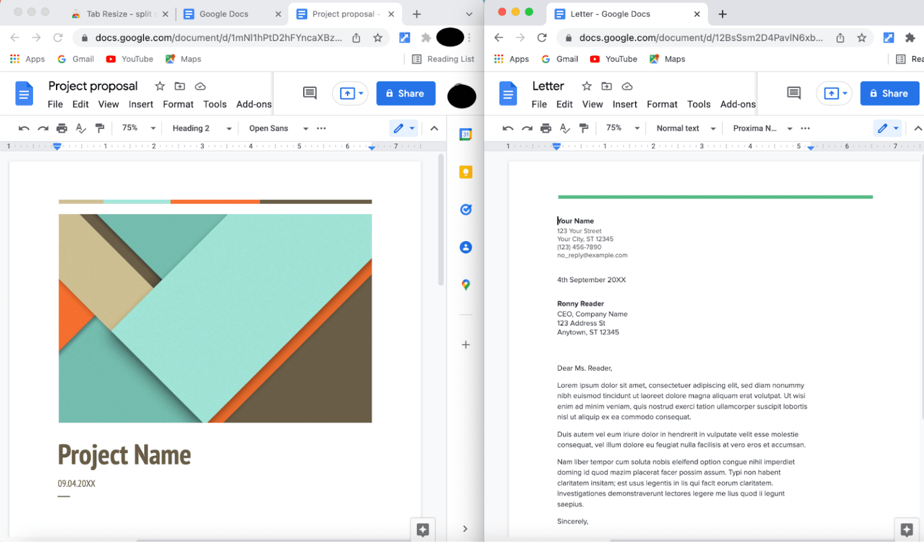The height and width of the screenshot is (542, 924).
Task: Star the Project proposal document
Action: pyautogui.click(x=160, y=86)
